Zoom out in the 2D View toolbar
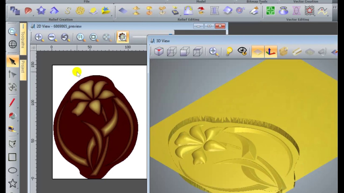This screenshot has width=344, height=193. coord(52,37)
